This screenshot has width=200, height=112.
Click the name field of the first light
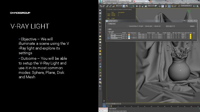click(x=116, y=35)
